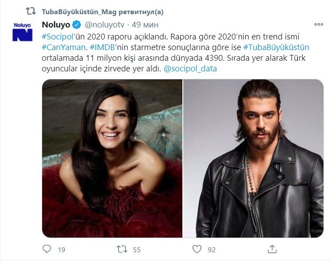This screenshot has height=262, width=331.
Task: Open the right photo of bearded man
Action: pos(253,158)
